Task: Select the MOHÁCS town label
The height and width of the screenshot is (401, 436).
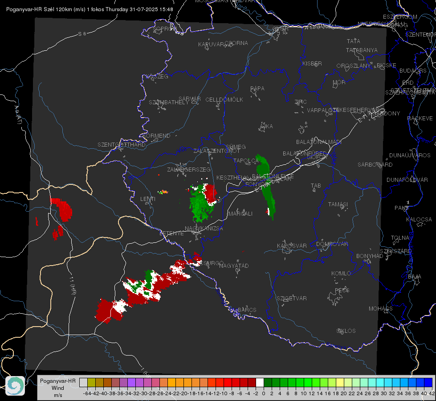Action: tap(380, 308)
